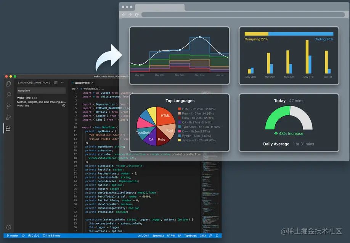Click the sync changes icon in status bar
This screenshot has height=243, width=350.
(23, 236)
